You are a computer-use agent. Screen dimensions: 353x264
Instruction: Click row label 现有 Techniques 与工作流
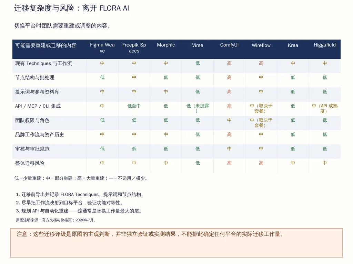(x=44, y=64)
